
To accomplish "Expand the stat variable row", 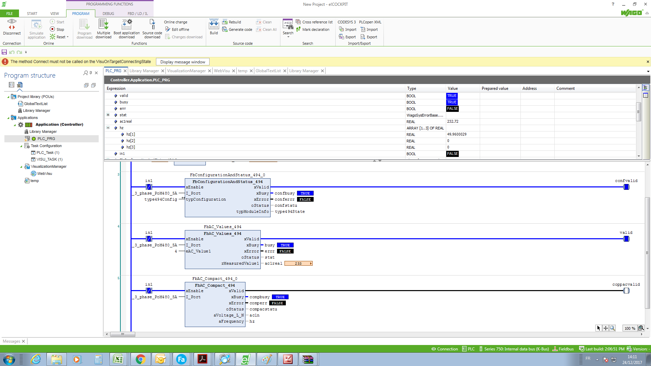I will 108,115.
